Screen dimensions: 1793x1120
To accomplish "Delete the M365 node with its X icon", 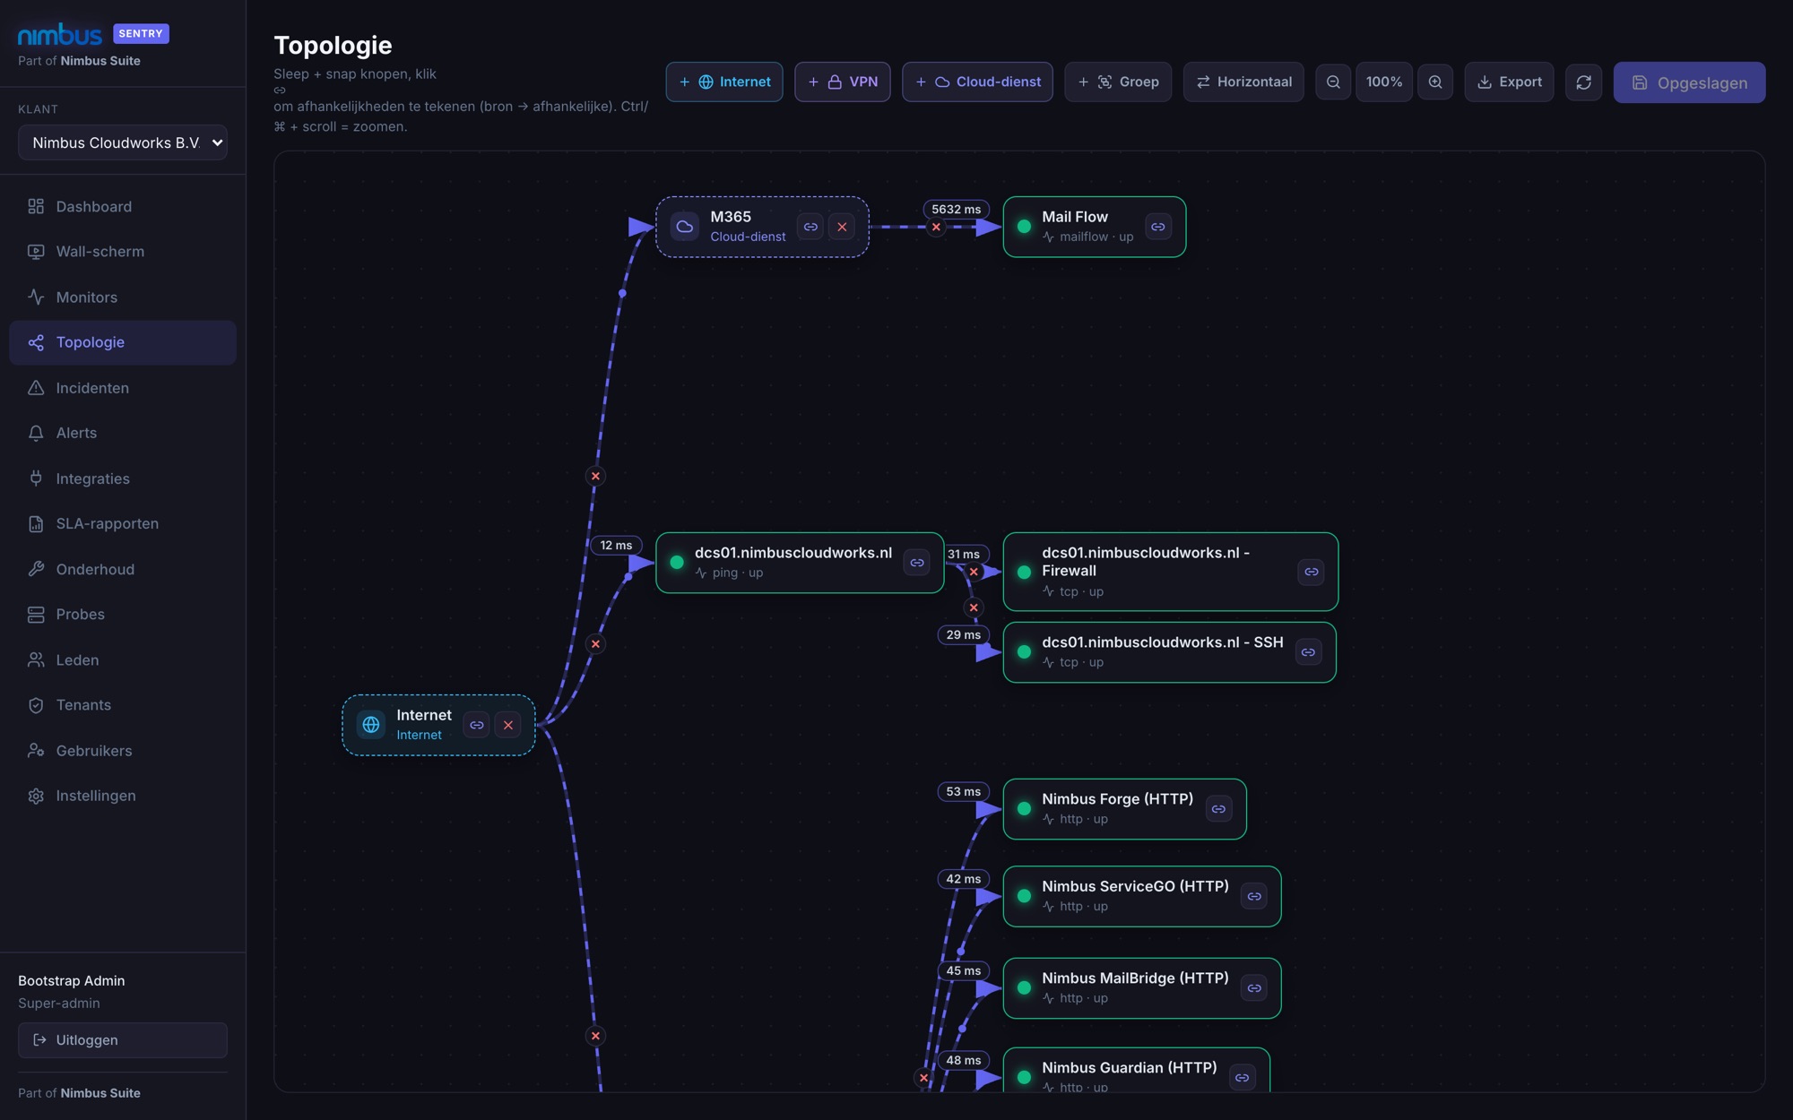I will (842, 227).
